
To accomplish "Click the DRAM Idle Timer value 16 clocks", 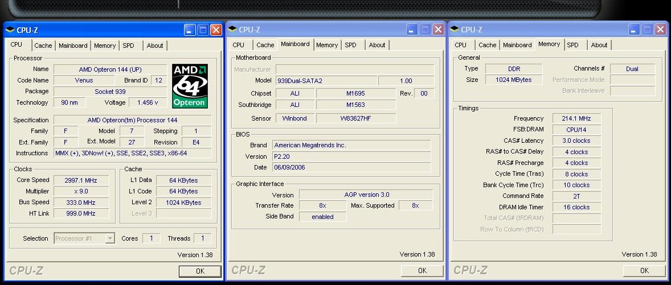I will [576, 207].
